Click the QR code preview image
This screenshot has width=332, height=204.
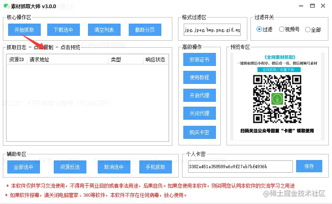point(277,99)
